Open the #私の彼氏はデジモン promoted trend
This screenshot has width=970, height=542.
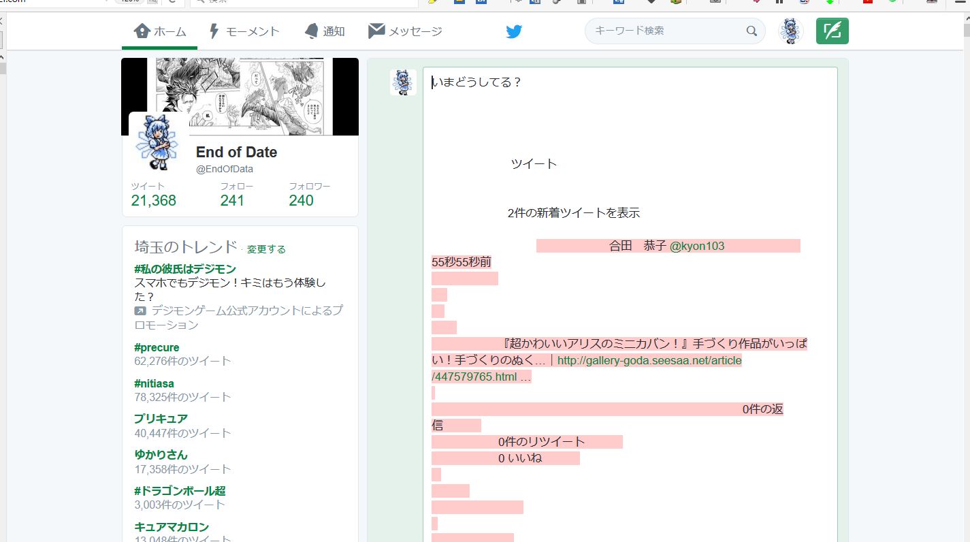185,269
